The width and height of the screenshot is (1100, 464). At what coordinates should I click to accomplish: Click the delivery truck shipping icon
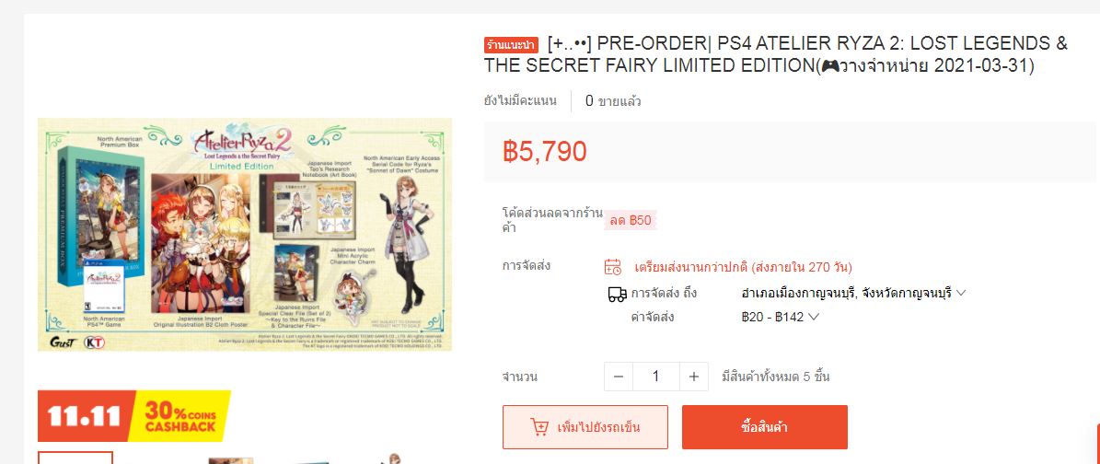pyautogui.click(x=617, y=294)
